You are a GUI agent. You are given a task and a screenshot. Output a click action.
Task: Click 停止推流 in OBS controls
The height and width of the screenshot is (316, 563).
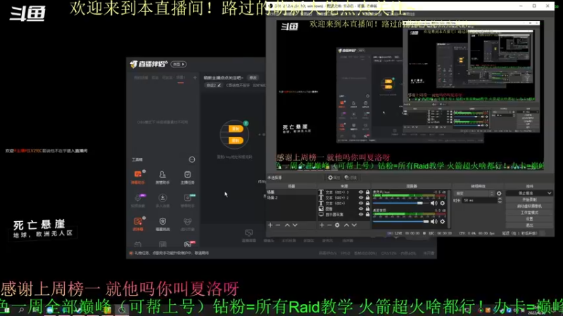pos(526,193)
